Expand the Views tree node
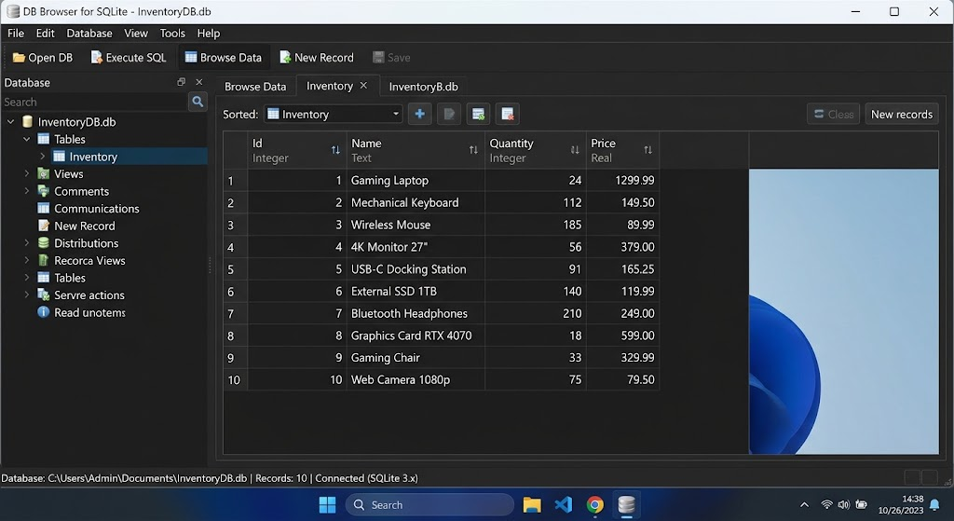Viewport: 954px width, 521px height. 27,174
